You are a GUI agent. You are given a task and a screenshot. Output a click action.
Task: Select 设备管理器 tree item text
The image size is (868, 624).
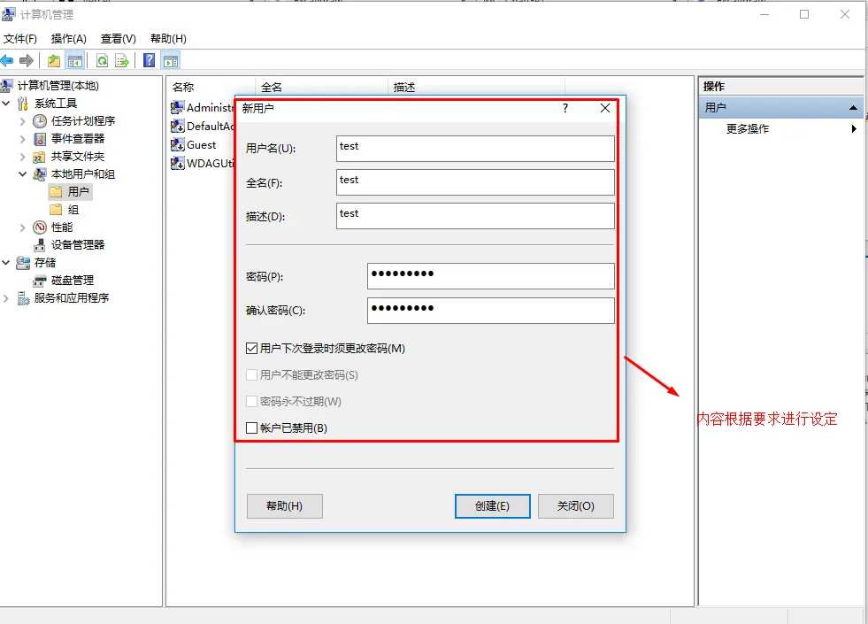coord(78,244)
